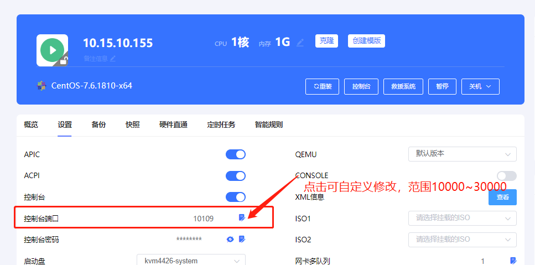The width and height of the screenshot is (535, 265).
Task: Open the 备份 tab
Action: [x=98, y=124]
